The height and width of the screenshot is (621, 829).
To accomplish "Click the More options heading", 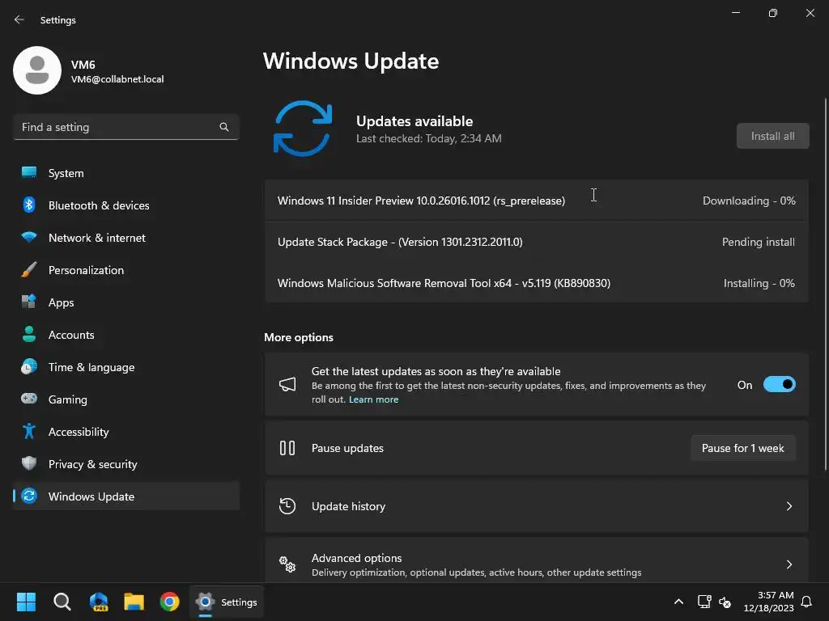I will pyautogui.click(x=299, y=337).
